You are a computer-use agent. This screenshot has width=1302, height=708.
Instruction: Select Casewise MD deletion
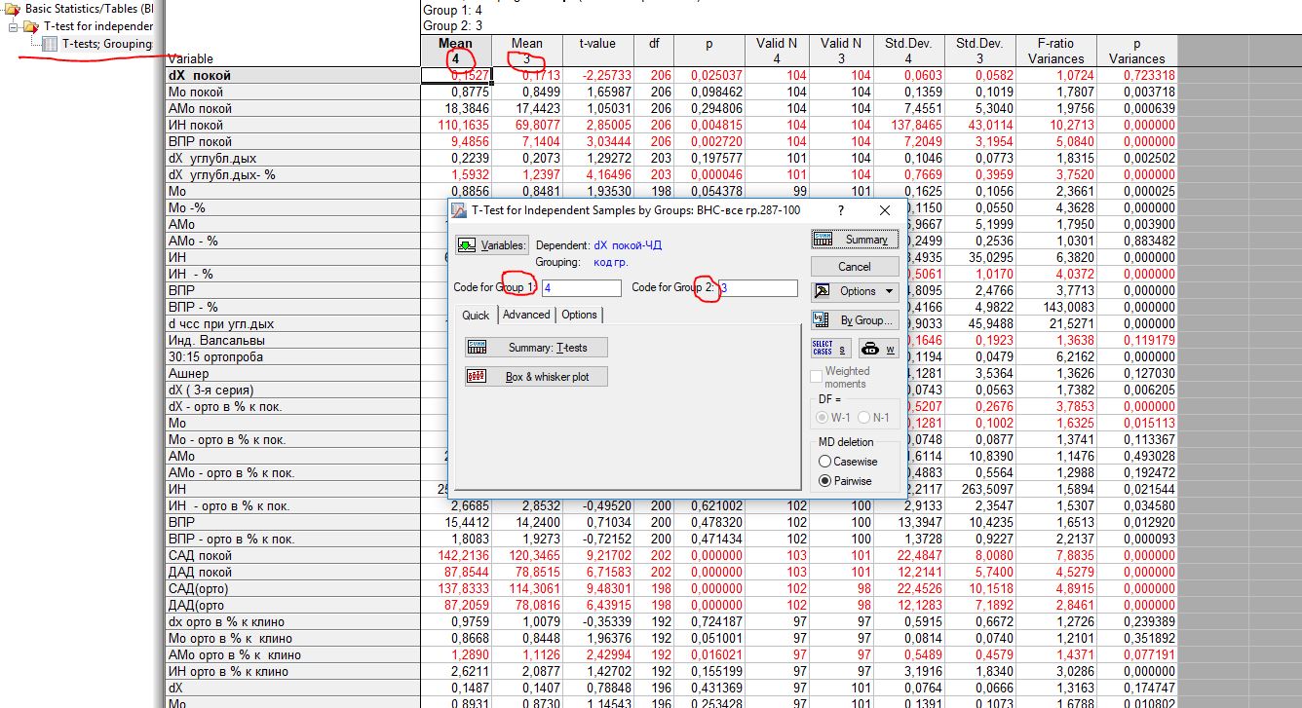click(825, 462)
